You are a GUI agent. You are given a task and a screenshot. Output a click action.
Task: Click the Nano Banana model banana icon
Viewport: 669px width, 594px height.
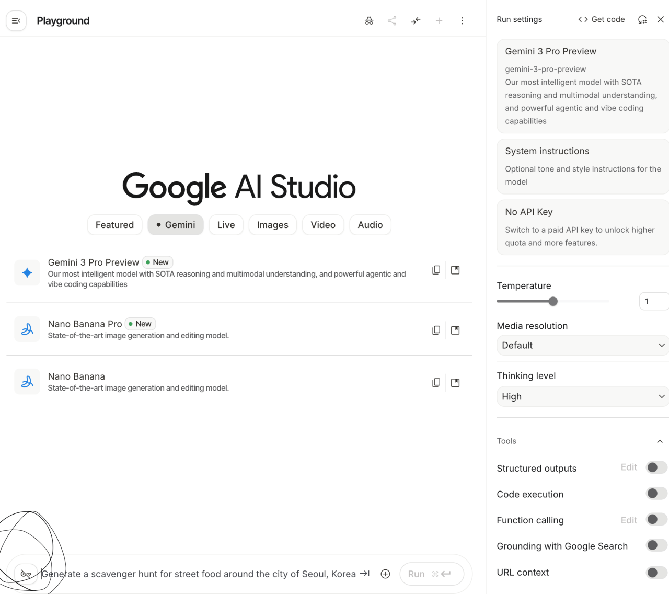(27, 382)
